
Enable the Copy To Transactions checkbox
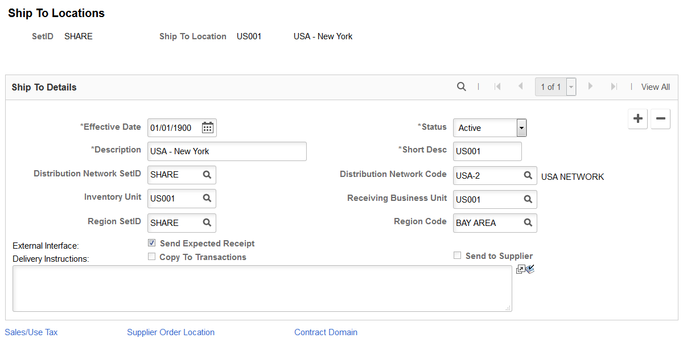(x=152, y=257)
